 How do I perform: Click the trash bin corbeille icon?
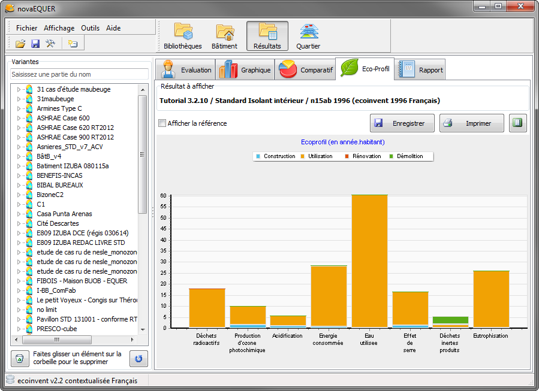point(20,359)
